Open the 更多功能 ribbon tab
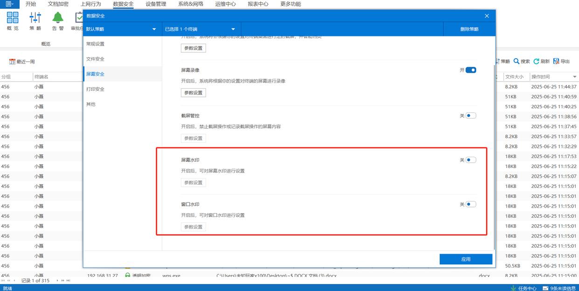 click(x=290, y=4)
